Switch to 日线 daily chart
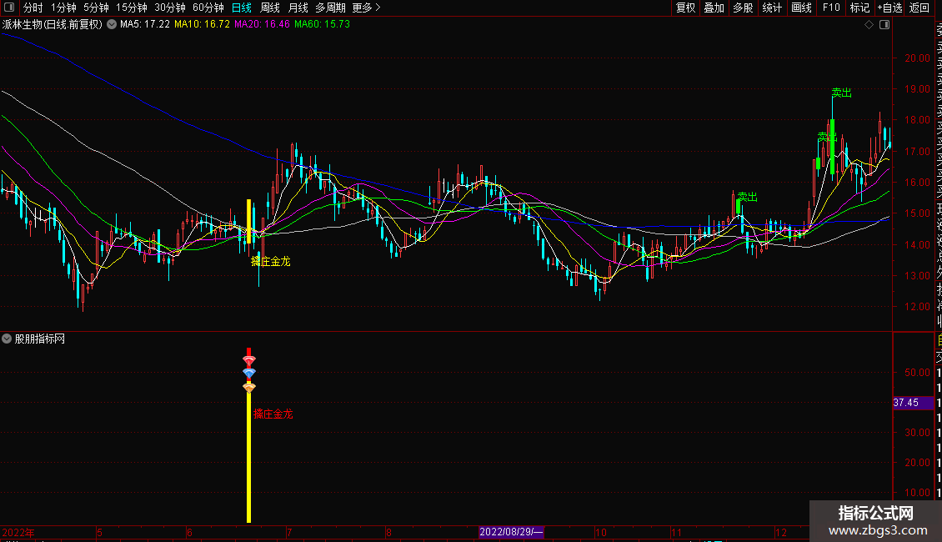This screenshot has width=942, height=542. point(242,8)
